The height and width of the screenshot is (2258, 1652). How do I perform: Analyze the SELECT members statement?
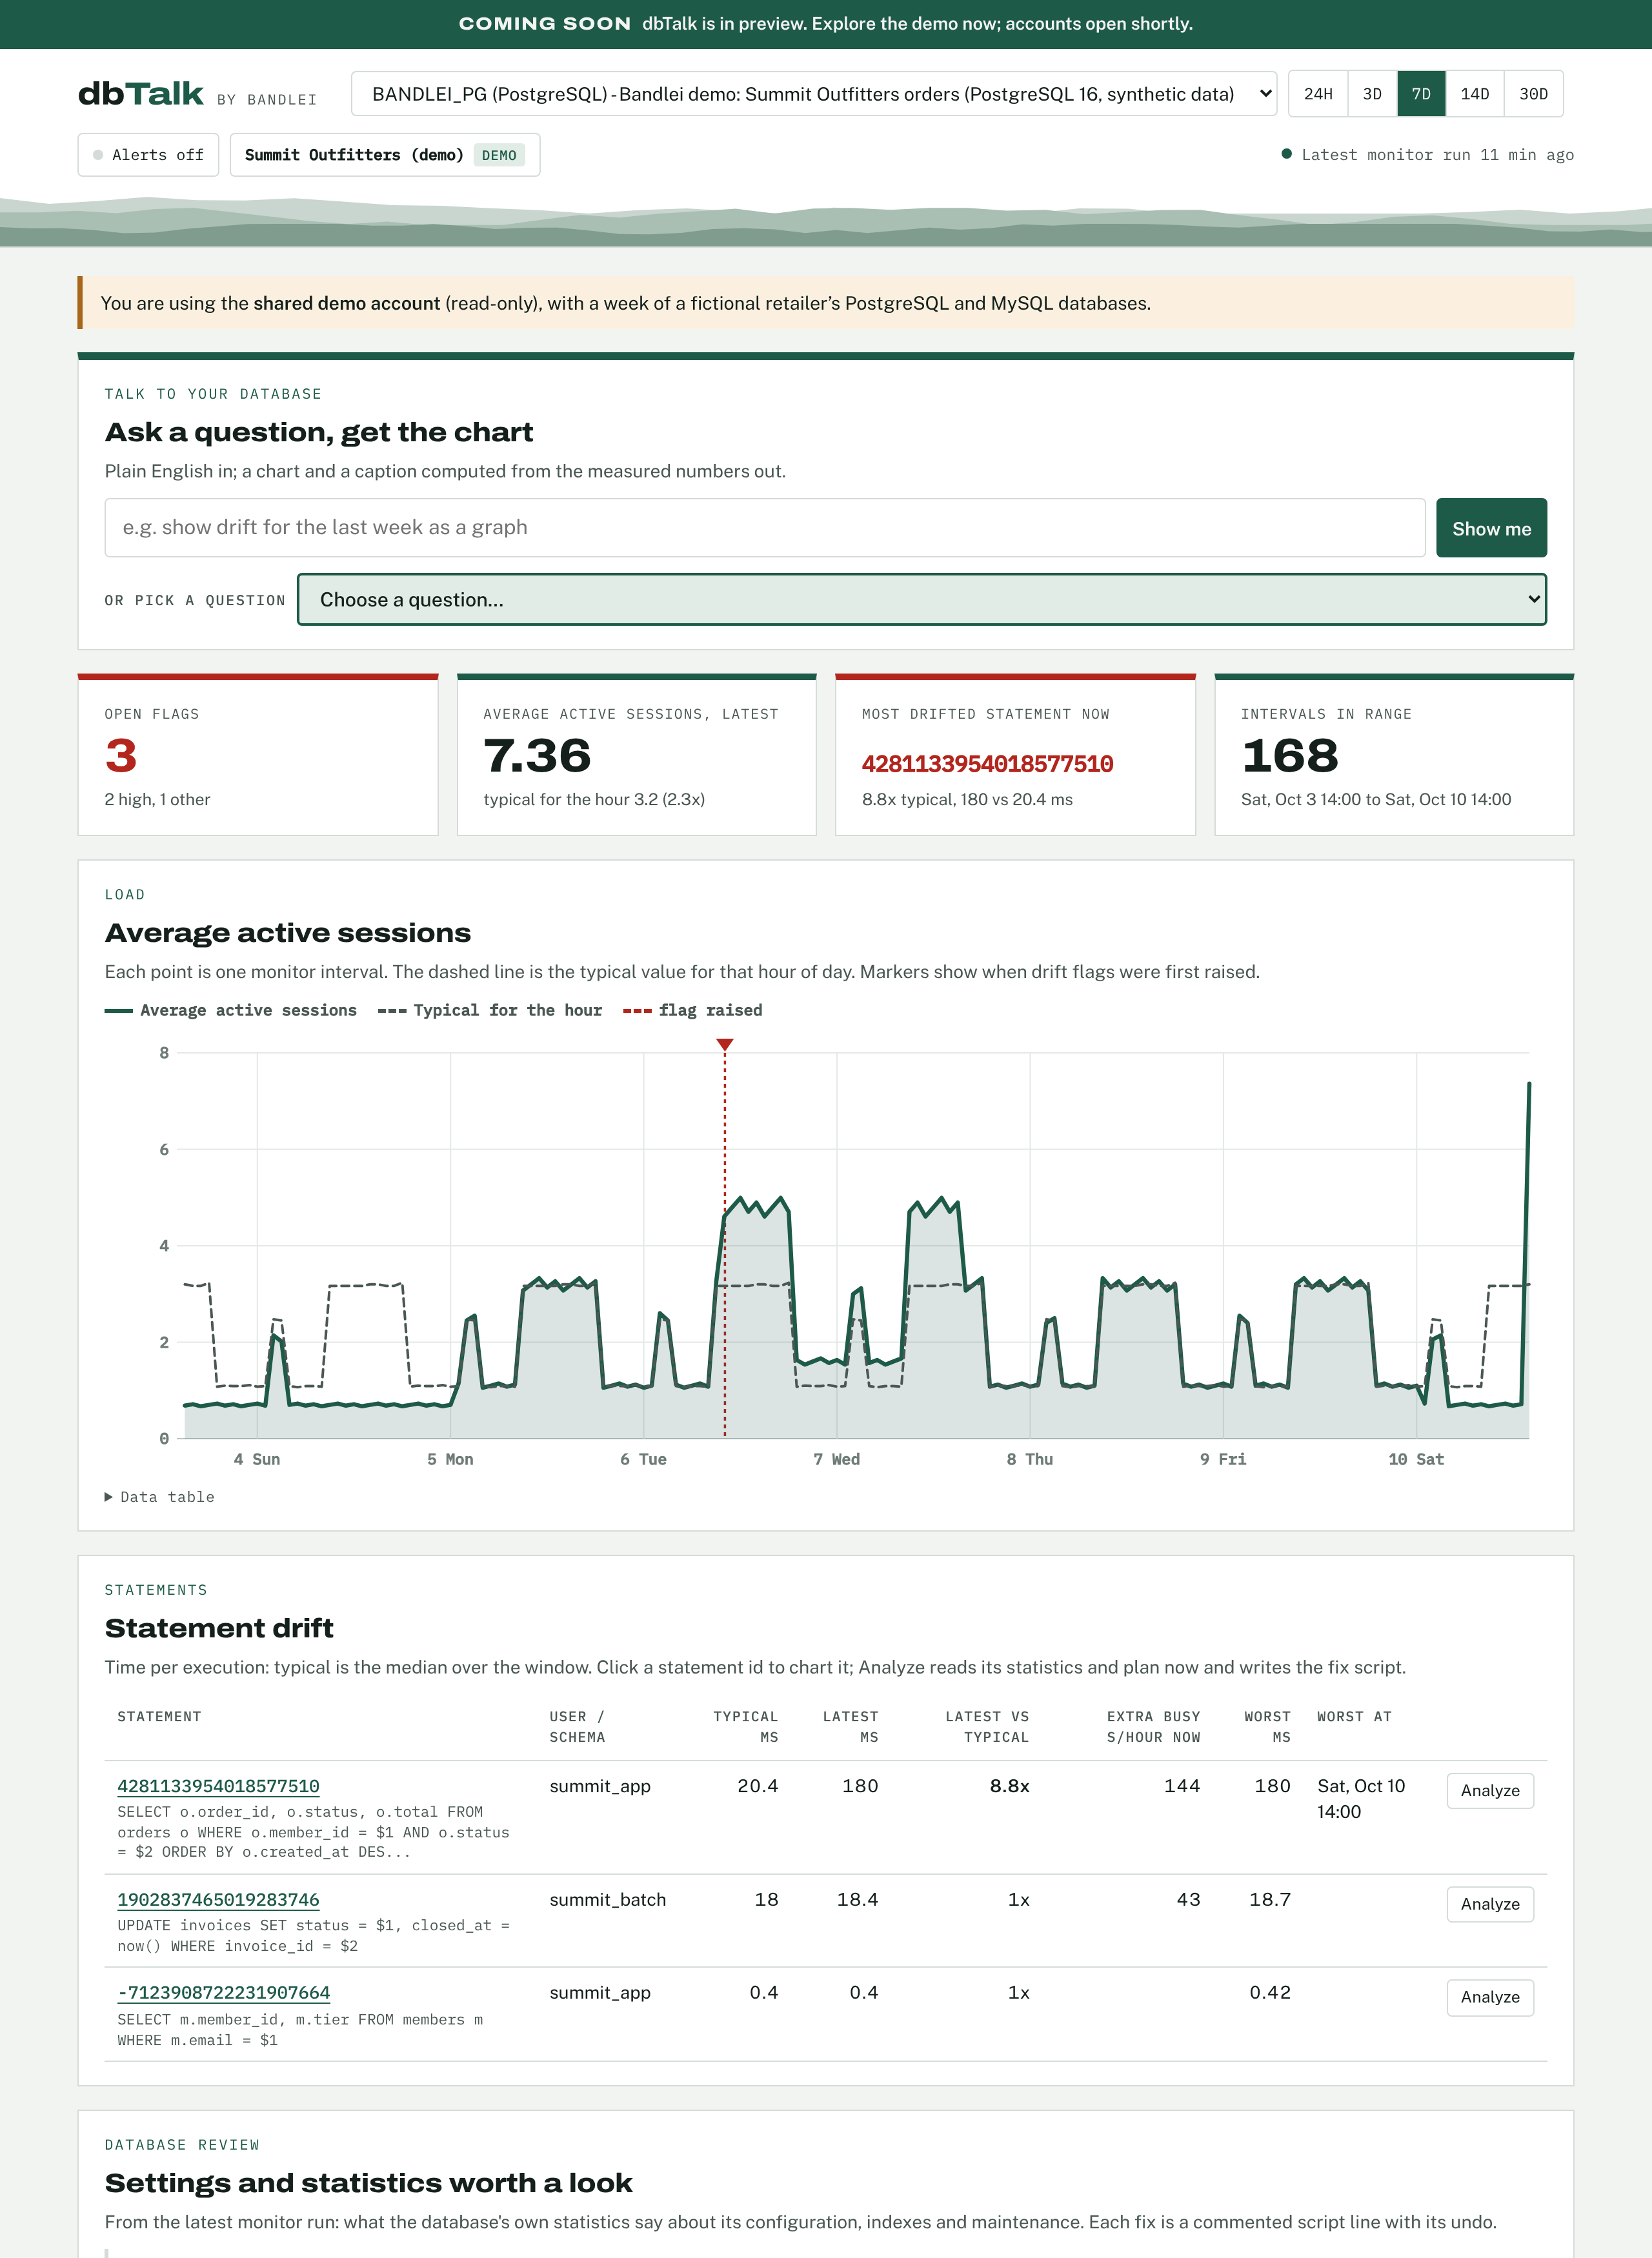pyautogui.click(x=1490, y=1998)
